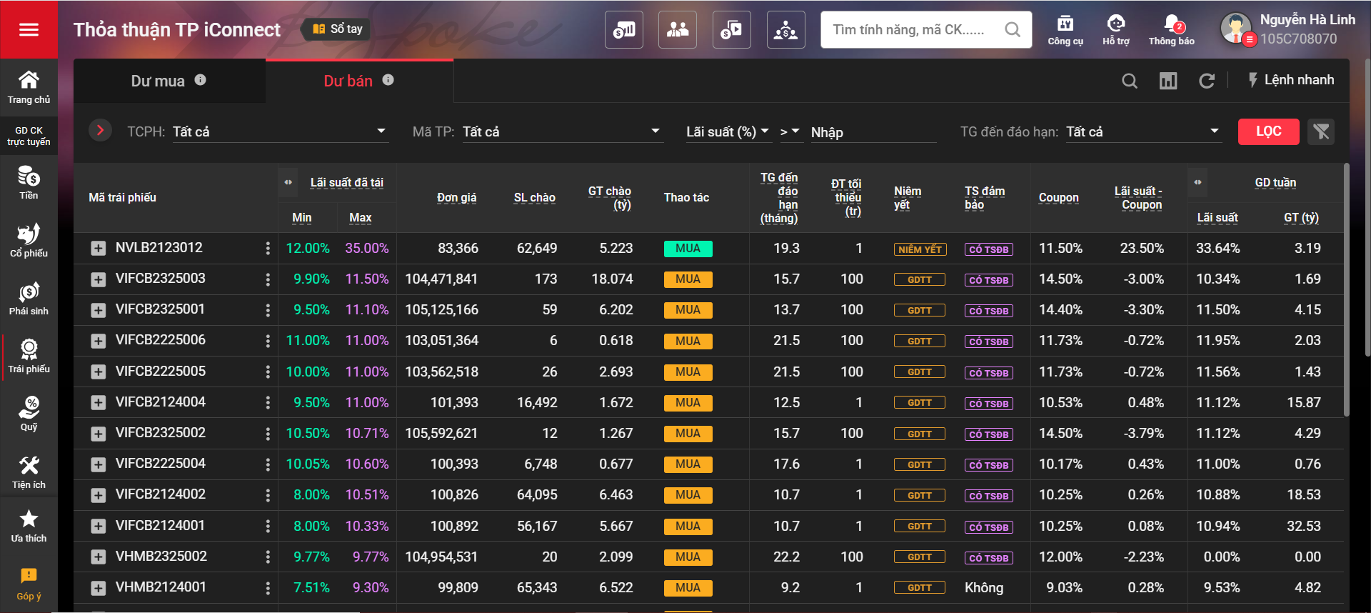Image resolution: width=1371 pixels, height=613 pixels.
Task: Sort by Đơn giá column header
Action: click(x=456, y=198)
